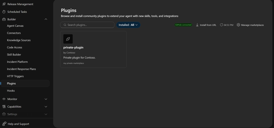Screen dimensions: 274x128
Task: Click the GitHub connected badge
Action: point(183,25)
